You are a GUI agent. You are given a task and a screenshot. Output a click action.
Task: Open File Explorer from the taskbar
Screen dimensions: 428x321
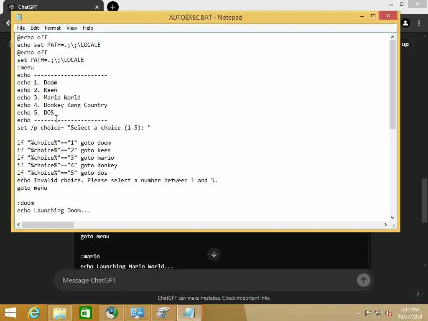tap(59, 313)
